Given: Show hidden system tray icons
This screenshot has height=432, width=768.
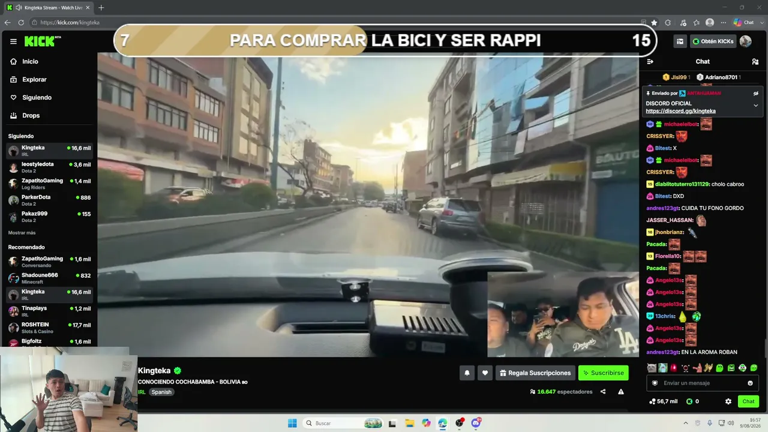Looking at the screenshot, I should coord(686,423).
